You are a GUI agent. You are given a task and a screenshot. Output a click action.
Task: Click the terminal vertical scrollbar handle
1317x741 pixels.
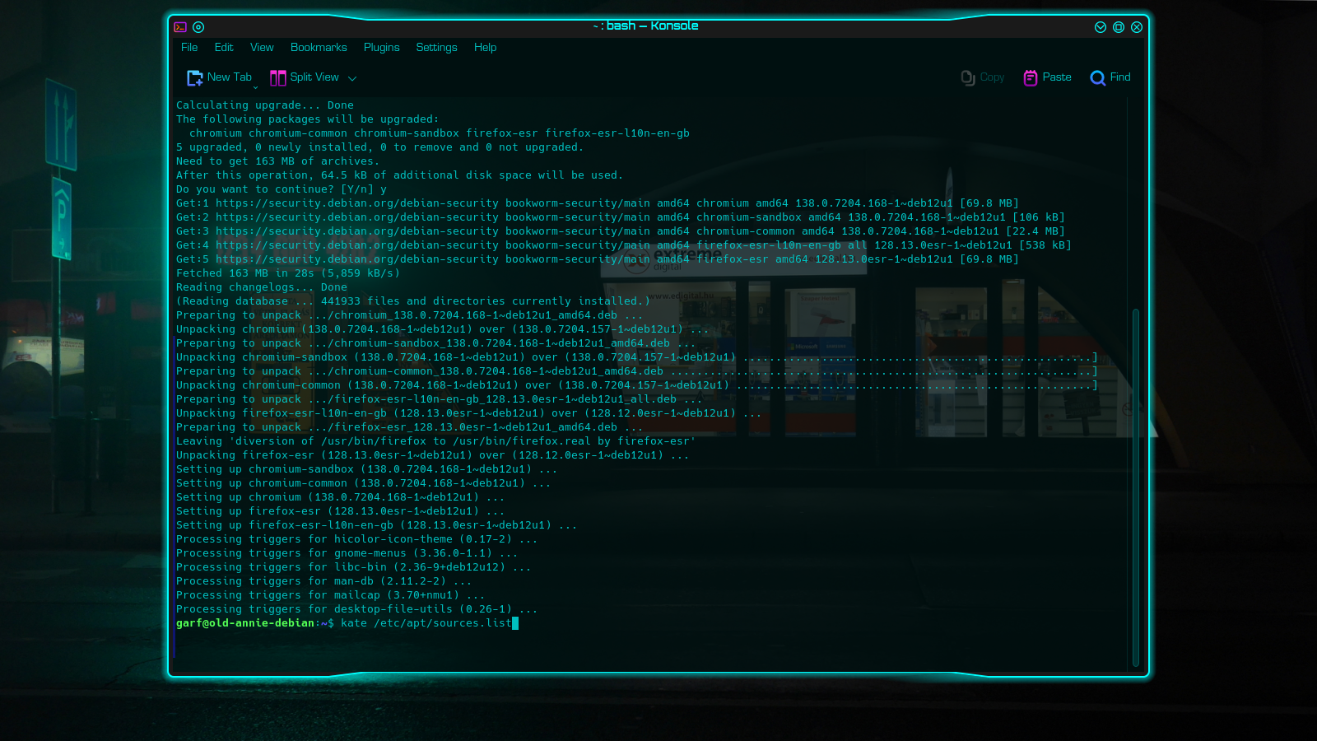(x=1136, y=487)
